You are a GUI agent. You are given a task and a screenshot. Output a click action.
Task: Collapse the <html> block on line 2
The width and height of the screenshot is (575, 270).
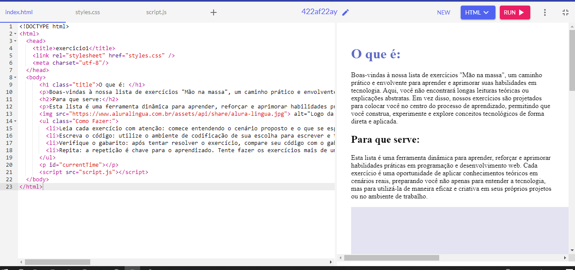pyautogui.click(x=15, y=33)
